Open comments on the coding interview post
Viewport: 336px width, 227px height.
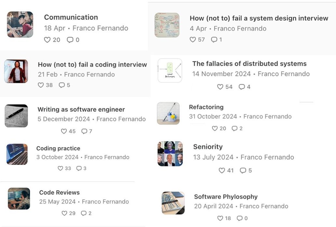[x=61, y=85]
